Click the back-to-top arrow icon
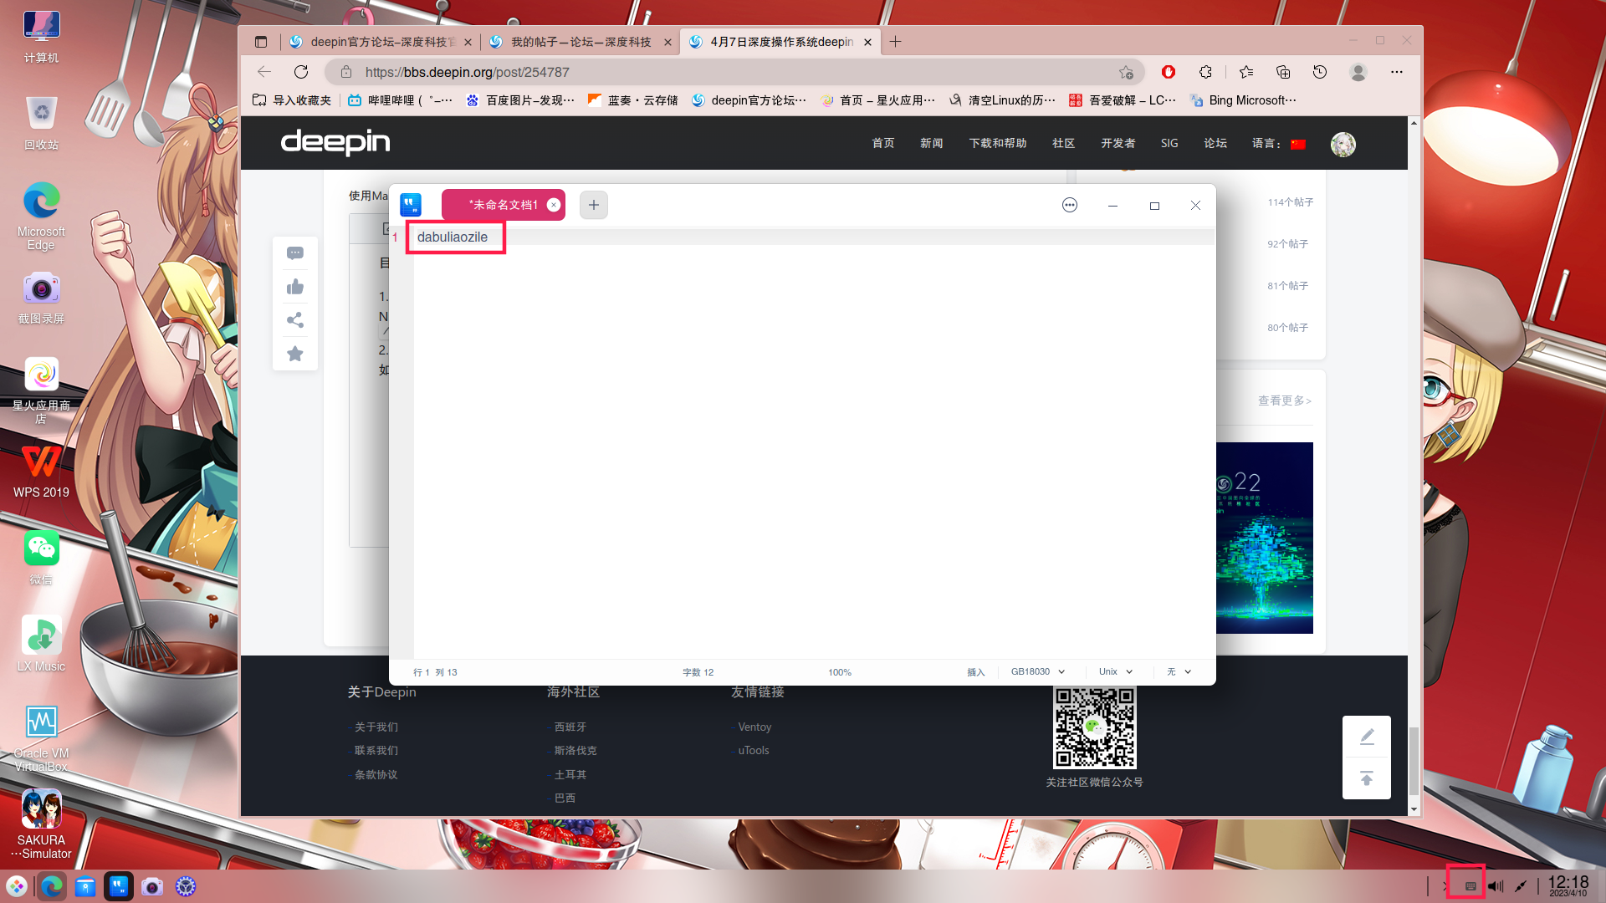The height and width of the screenshot is (903, 1606). [x=1367, y=778]
